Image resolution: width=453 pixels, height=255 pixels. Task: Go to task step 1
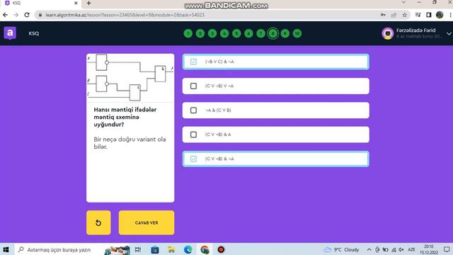[x=188, y=33]
